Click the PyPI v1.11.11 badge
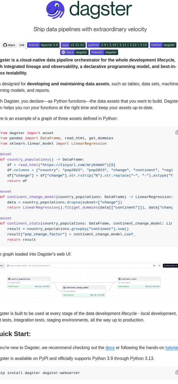Viewport: 178px width, 384px height. click(73, 45)
